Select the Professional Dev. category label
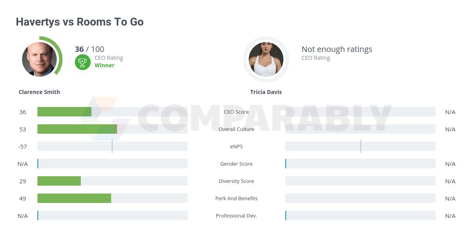The height and width of the screenshot is (236, 473). (236, 216)
